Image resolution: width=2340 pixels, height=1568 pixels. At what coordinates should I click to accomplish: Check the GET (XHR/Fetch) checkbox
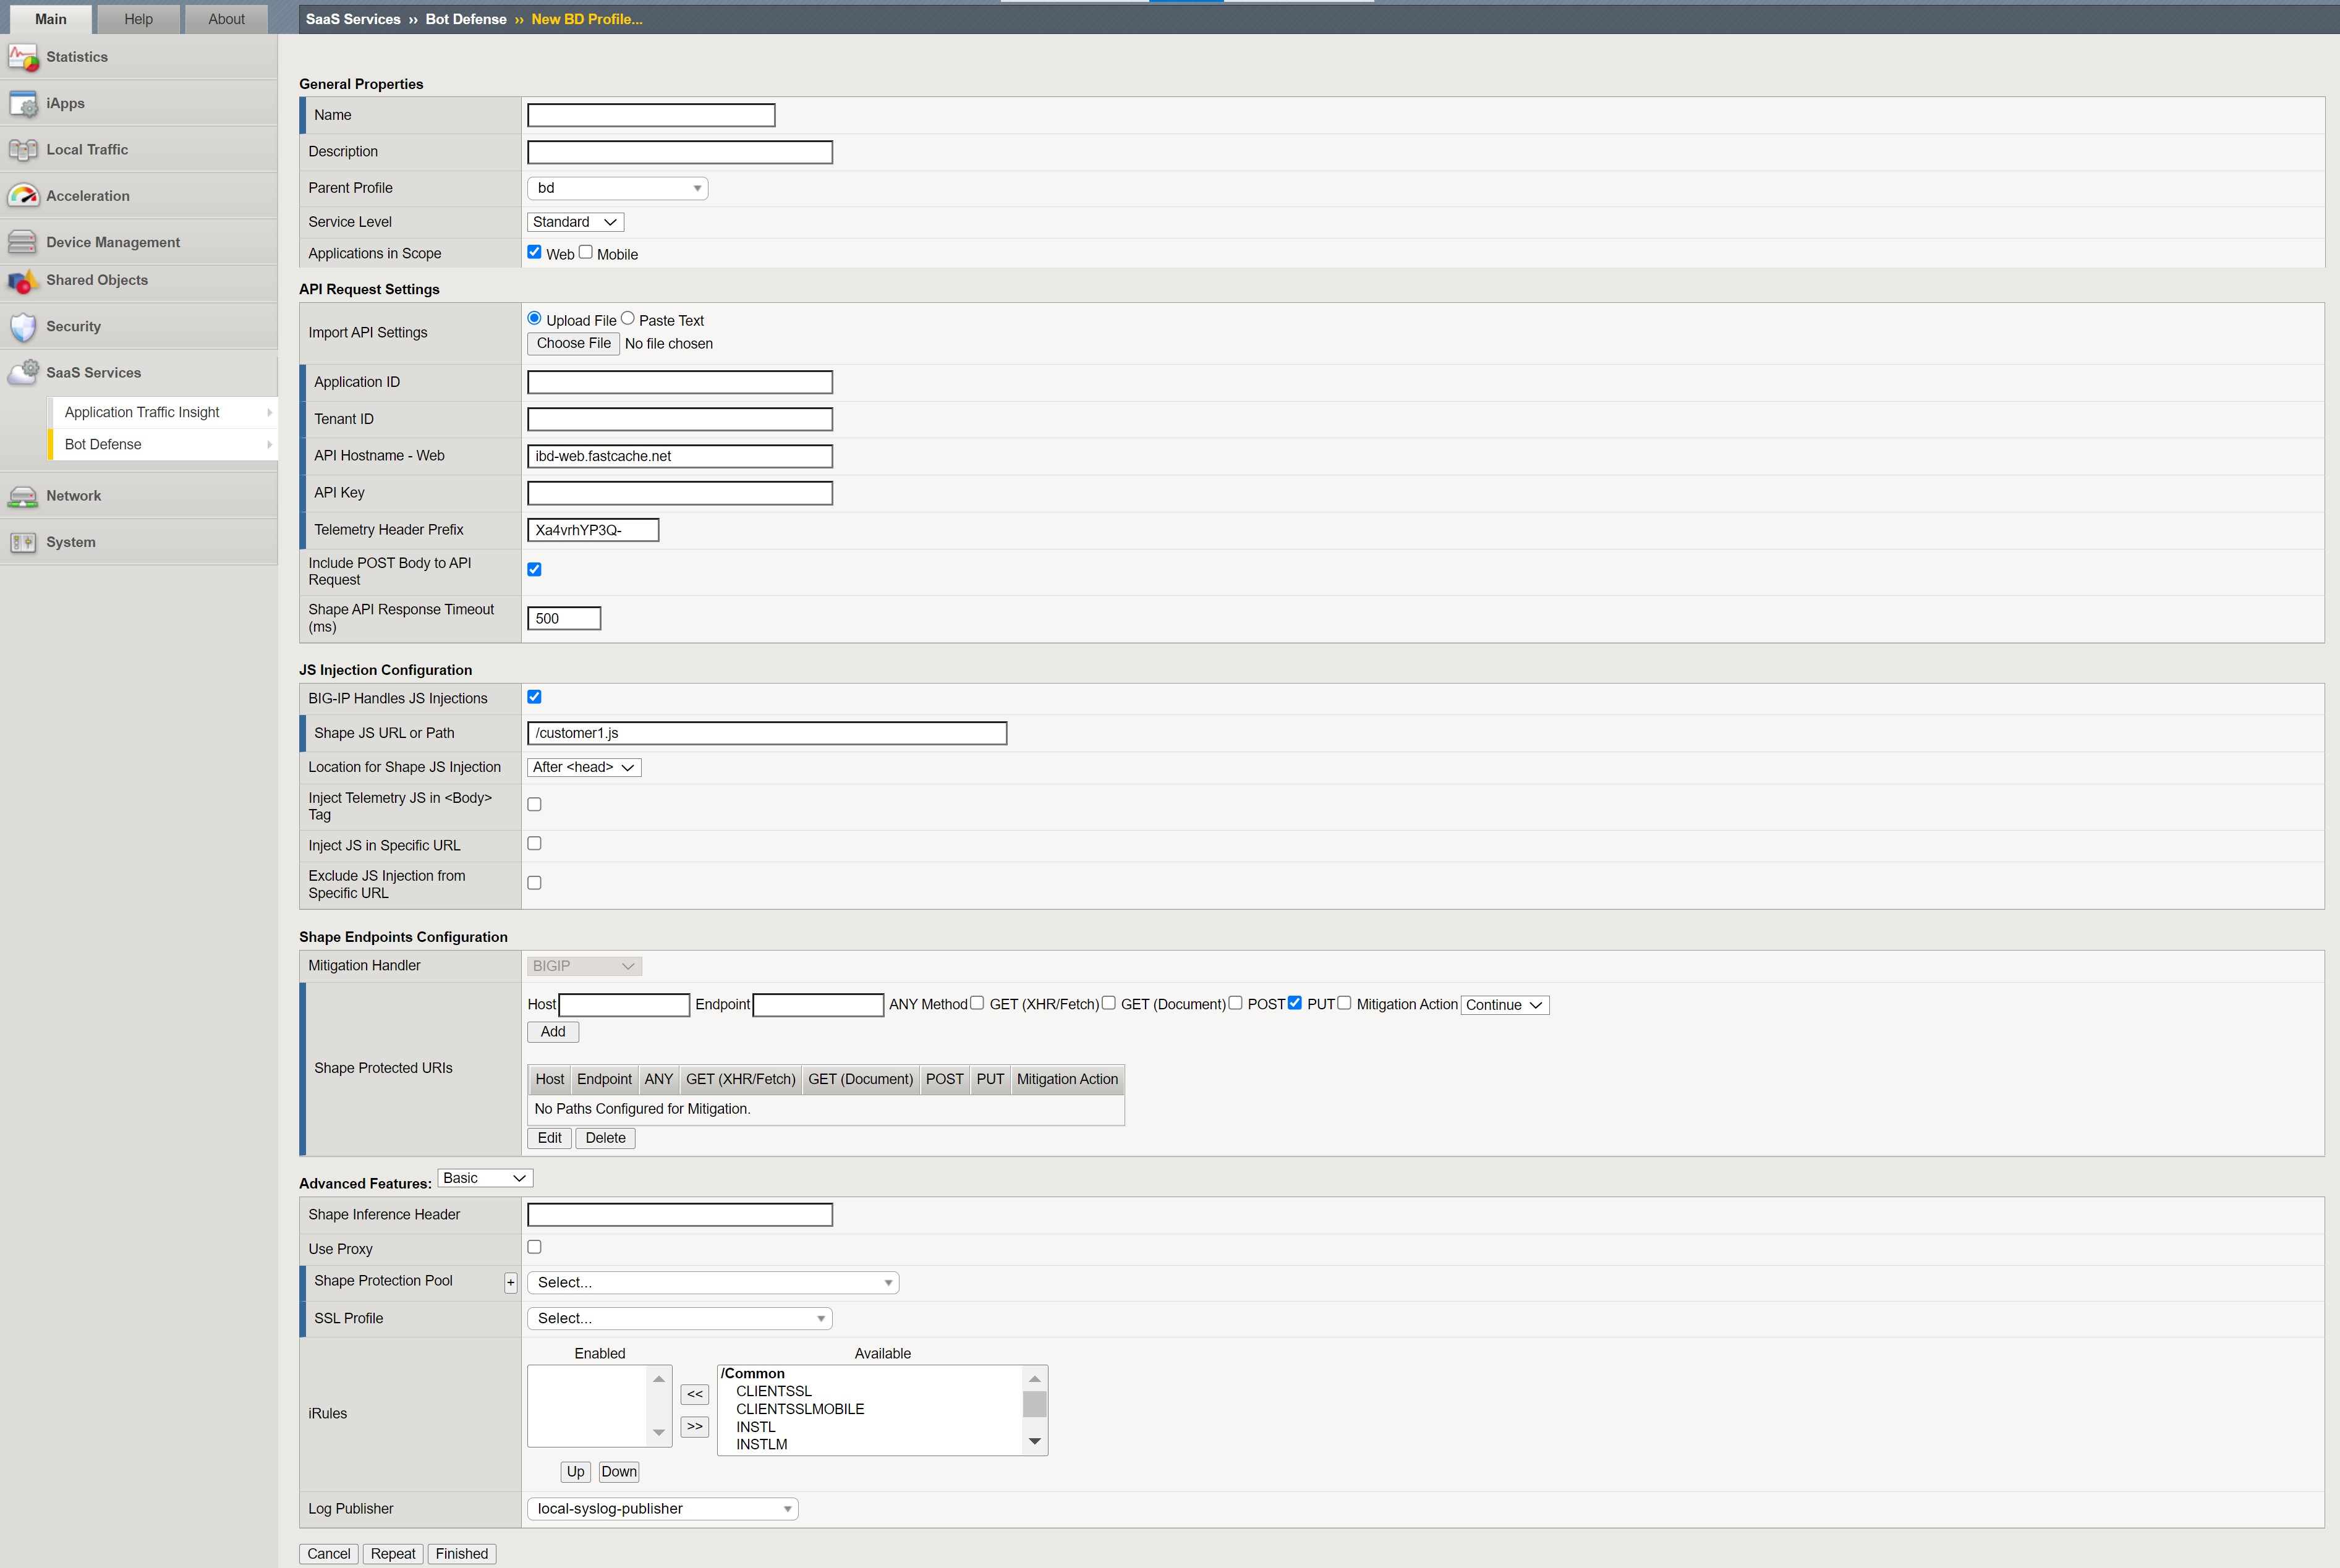click(1108, 1002)
